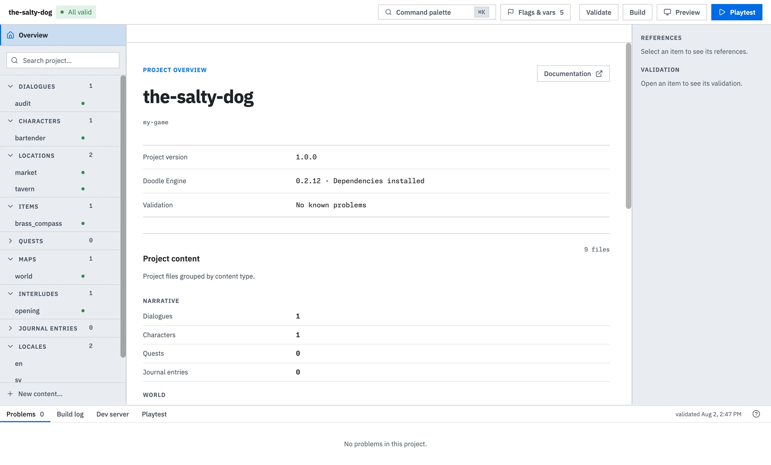Image resolution: width=771 pixels, height=465 pixels.
Task: Switch to the Playtest bottom tab
Action: point(154,414)
